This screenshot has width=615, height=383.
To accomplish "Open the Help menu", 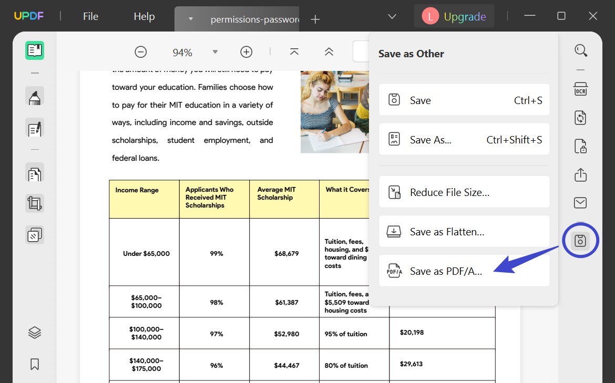I will 143,16.
